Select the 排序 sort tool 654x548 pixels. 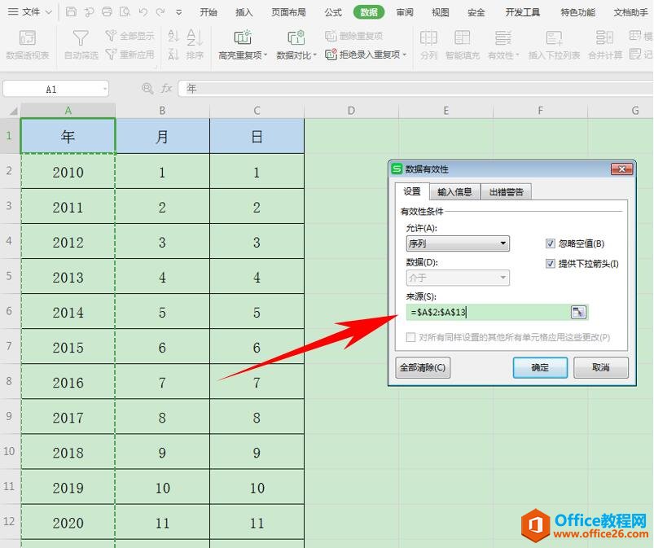(x=194, y=45)
